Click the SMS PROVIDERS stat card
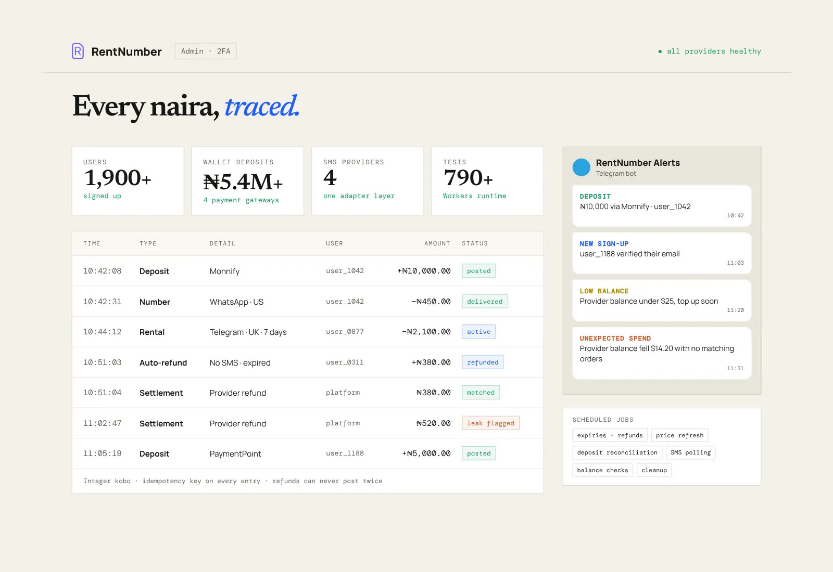 tap(368, 181)
